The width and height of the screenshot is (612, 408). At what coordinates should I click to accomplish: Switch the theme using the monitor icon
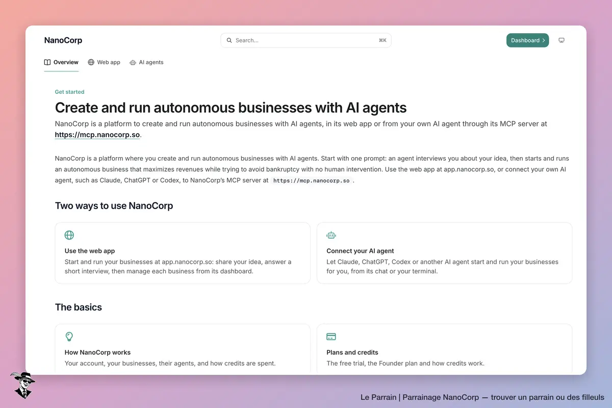562,40
